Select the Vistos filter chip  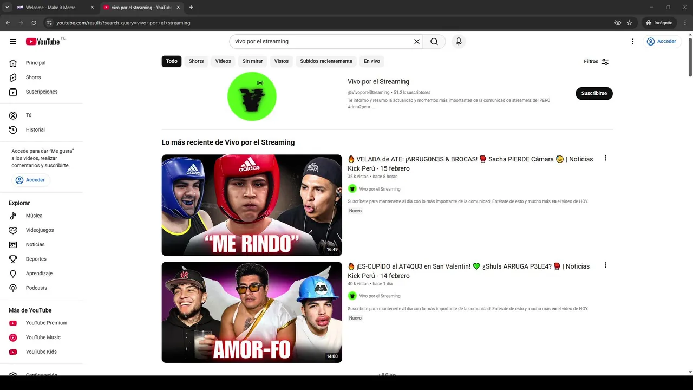[282, 61]
